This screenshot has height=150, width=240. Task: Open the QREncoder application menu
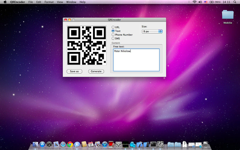[x=18, y=2]
